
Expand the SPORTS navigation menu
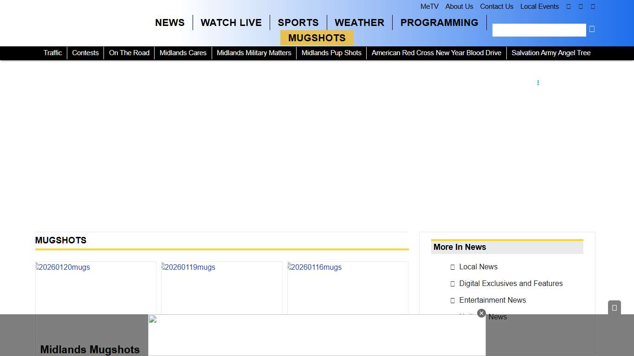coord(298,23)
